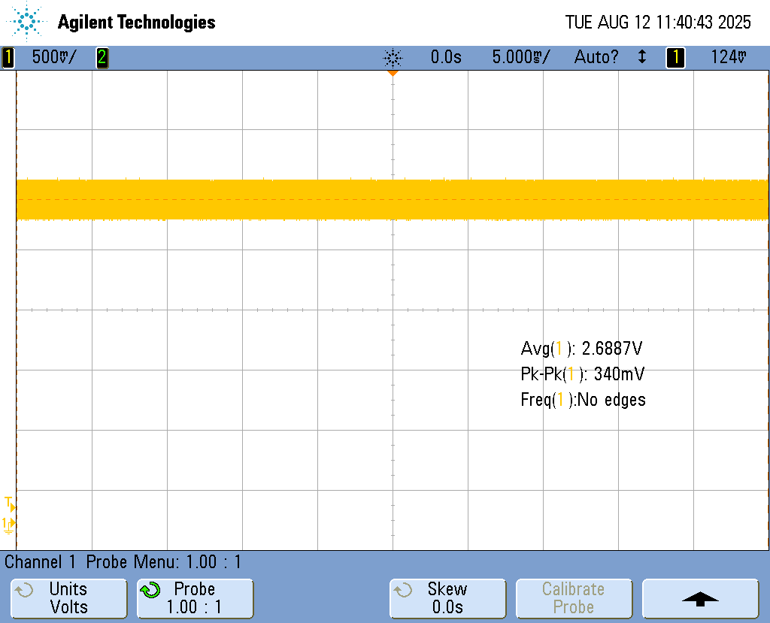Image resolution: width=770 pixels, height=623 pixels.
Task: Open the Probe 1.00 : 1 softkey
Action: (195, 598)
